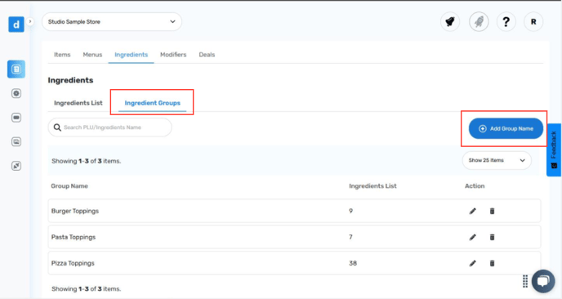Screen dimensions: 562x299
Task: Open the 'R' user profile avatar
Action: (x=533, y=22)
